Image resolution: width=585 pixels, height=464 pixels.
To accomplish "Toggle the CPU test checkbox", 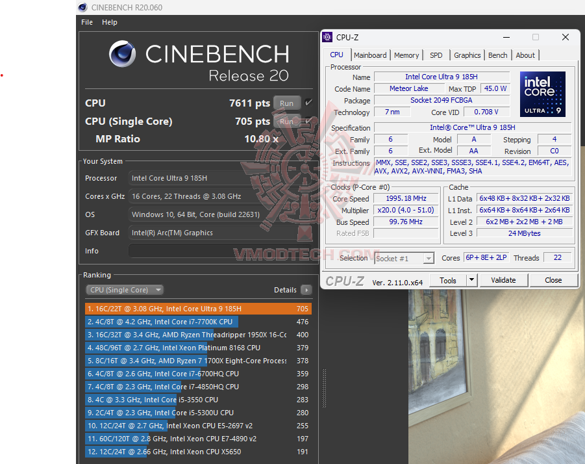I will pos(308,103).
